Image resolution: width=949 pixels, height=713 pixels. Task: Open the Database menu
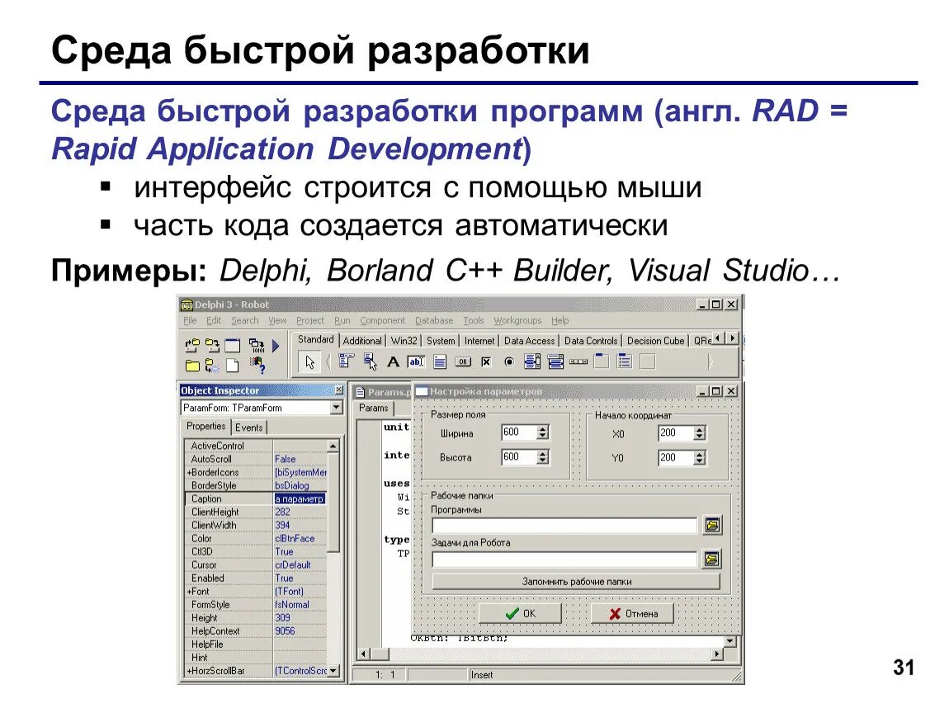tap(434, 321)
